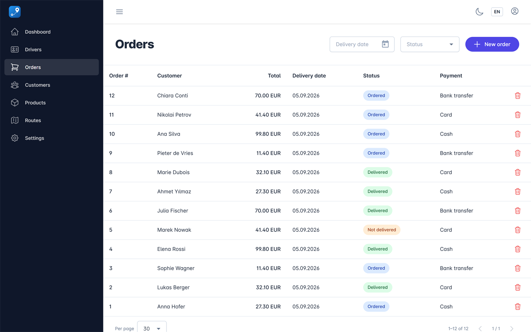Open the calendar icon in Delivery date

(x=385, y=44)
